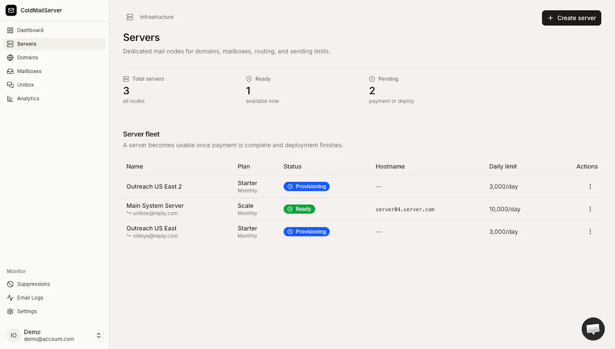
Task: Click Provisioning badge for Outreach US East 2
Action: 306,187
